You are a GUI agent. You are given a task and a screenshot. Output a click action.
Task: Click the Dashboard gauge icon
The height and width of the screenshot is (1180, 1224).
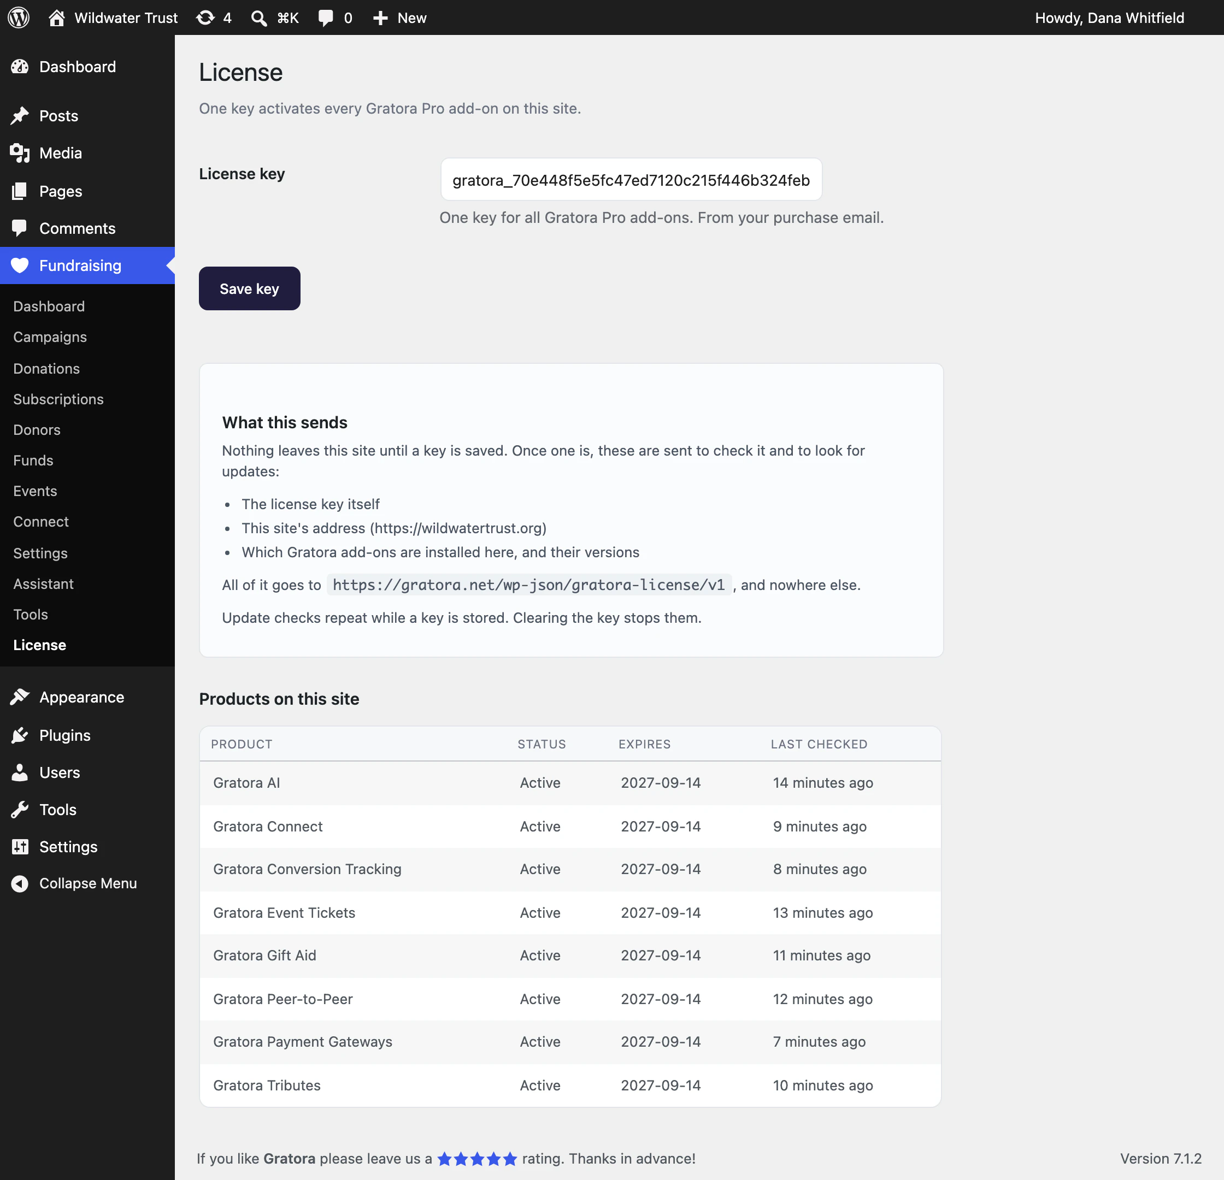tap(20, 67)
